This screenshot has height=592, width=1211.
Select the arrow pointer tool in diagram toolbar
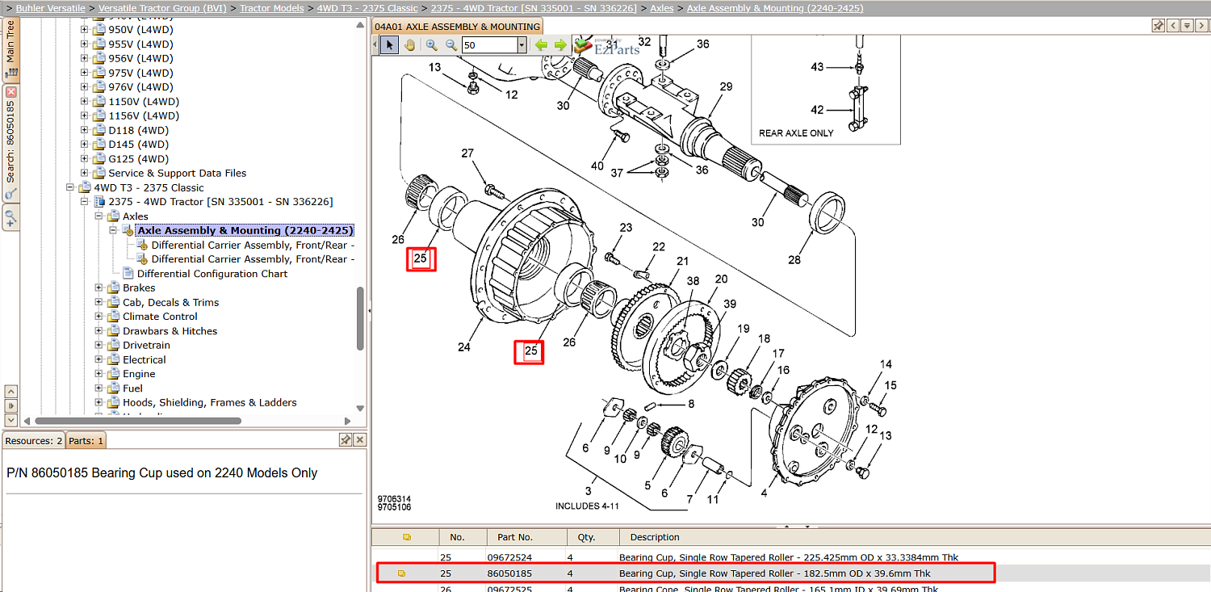click(390, 45)
